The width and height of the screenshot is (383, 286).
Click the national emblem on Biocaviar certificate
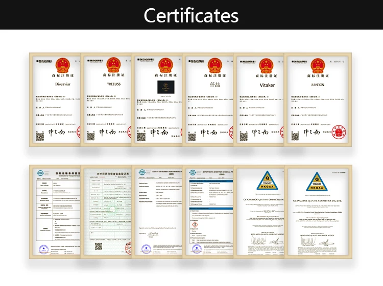(63, 65)
